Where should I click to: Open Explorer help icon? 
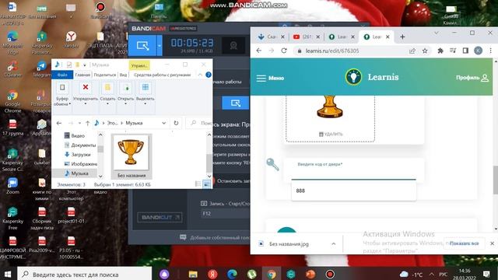click(209, 75)
